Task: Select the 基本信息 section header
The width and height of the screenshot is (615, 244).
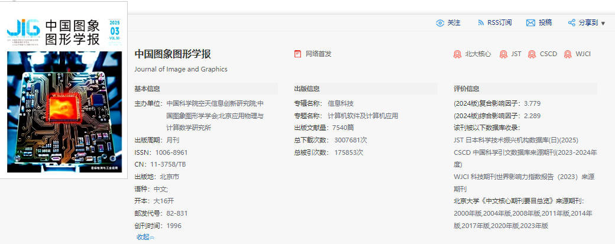Action: pos(147,89)
